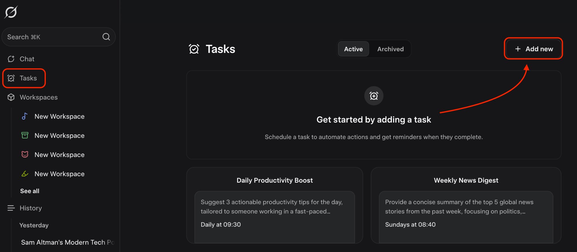The height and width of the screenshot is (252, 577).
Task: Select the Daily Productivity Boost task card
Action: [x=275, y=205]
